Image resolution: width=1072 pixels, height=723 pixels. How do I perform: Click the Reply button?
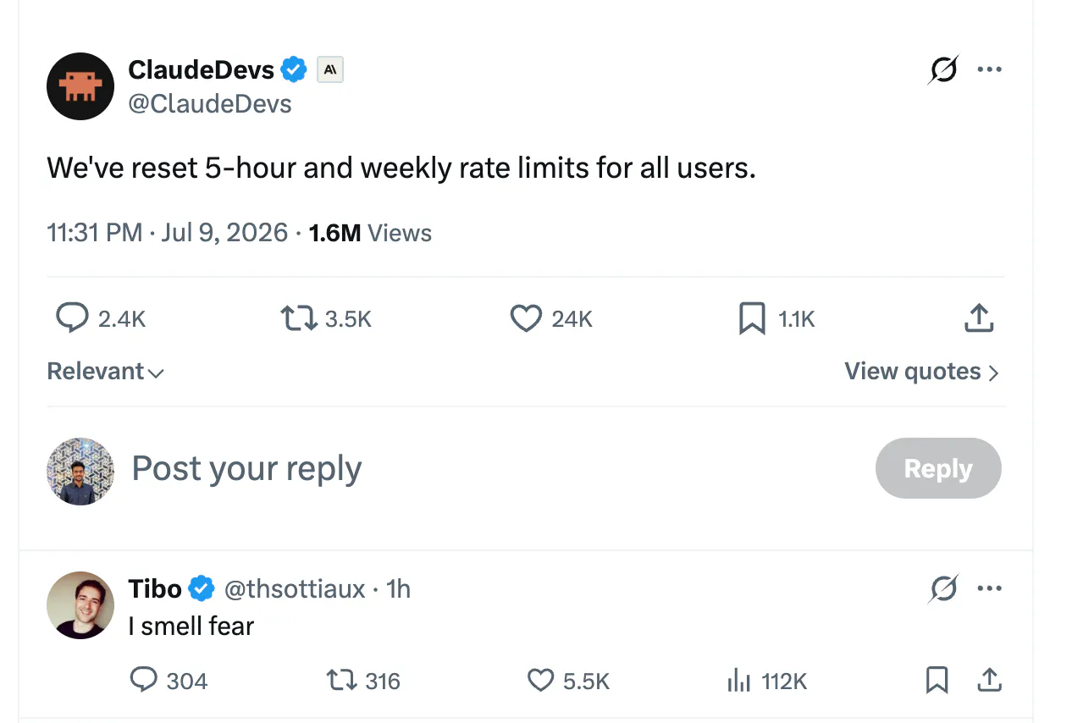click(938, 468)
